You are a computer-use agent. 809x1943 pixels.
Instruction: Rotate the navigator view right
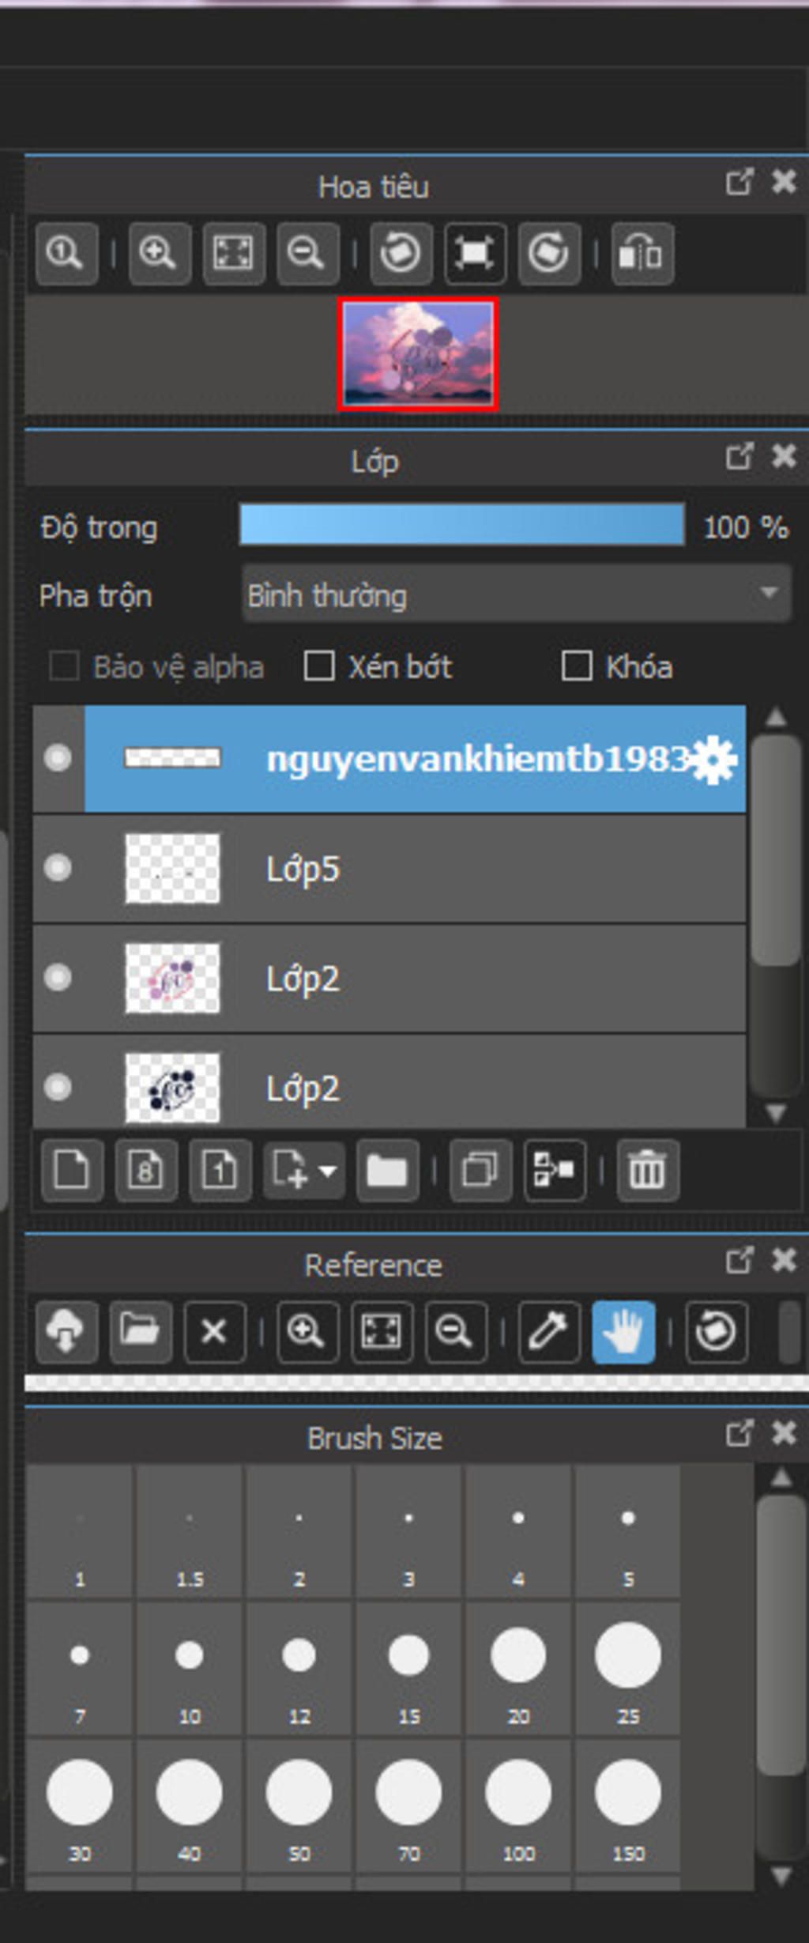(x=549, y=254)
